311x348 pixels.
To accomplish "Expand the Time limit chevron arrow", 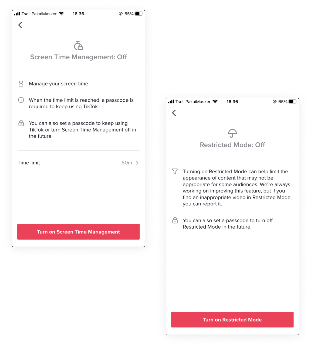I will coord(137,163).
